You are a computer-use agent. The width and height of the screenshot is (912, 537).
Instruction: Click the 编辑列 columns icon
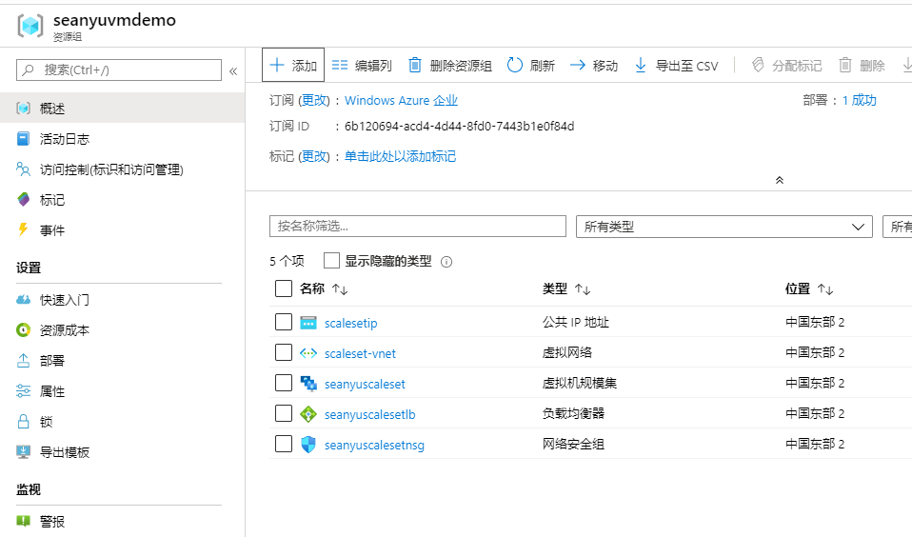(340, 66)
